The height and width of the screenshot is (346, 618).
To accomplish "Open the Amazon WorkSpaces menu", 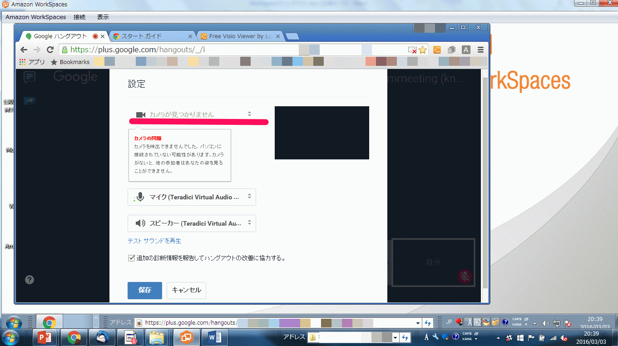I will click(x=36, y=17).
